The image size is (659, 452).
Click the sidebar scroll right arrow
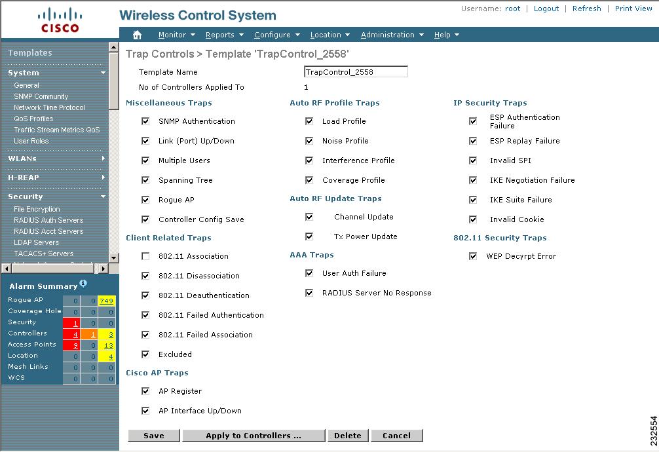point(104,269)
